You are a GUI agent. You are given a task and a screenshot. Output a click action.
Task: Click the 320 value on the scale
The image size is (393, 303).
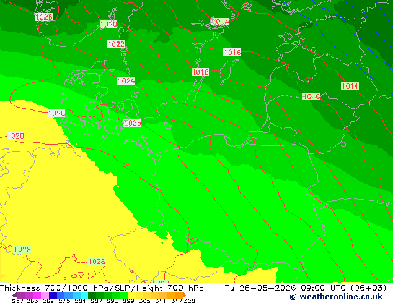(x=190, y=301)
